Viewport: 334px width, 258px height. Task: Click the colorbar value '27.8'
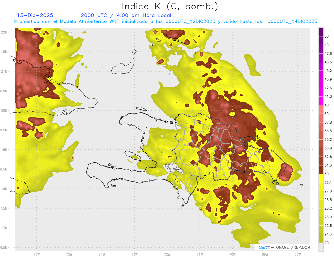[328, 191]
